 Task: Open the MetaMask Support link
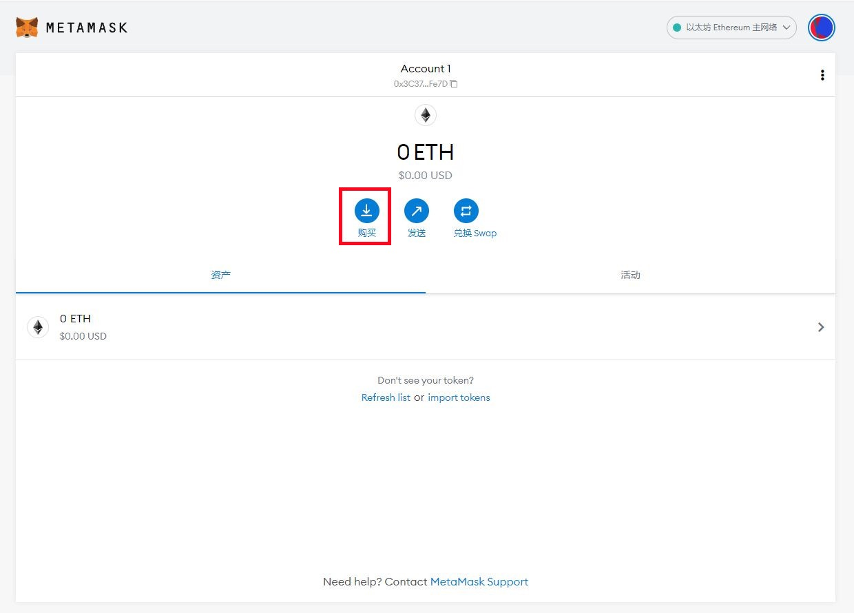(x=479, y=582)
